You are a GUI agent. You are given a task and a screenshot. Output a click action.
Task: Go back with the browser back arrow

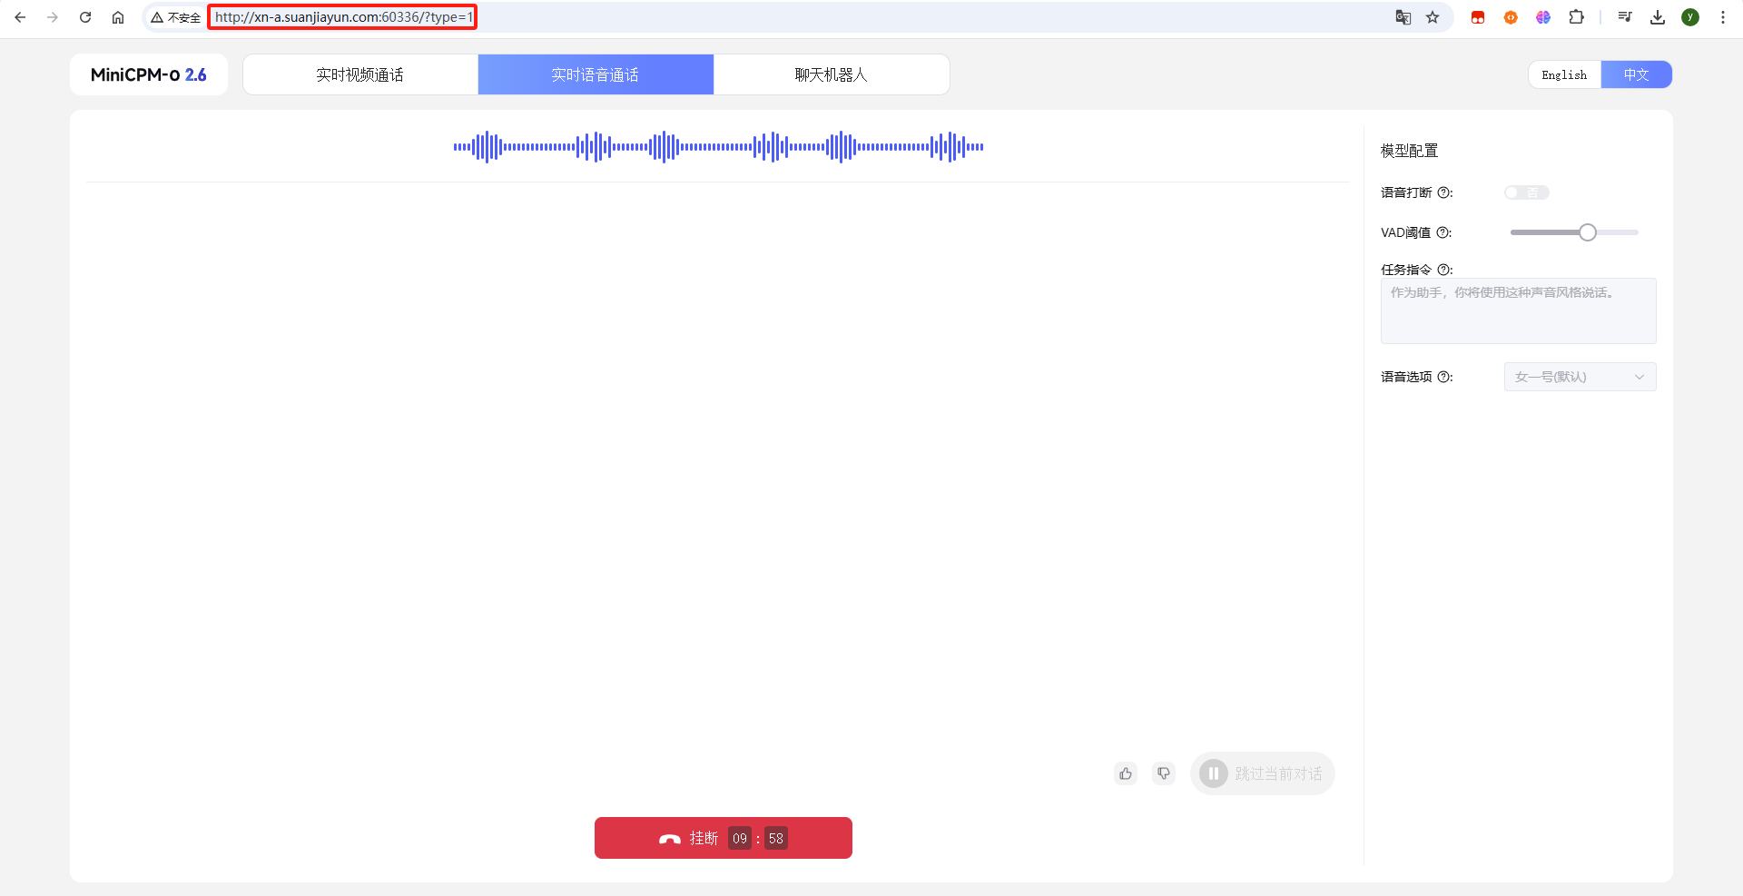pyautogui.click(x=20, y=17)
